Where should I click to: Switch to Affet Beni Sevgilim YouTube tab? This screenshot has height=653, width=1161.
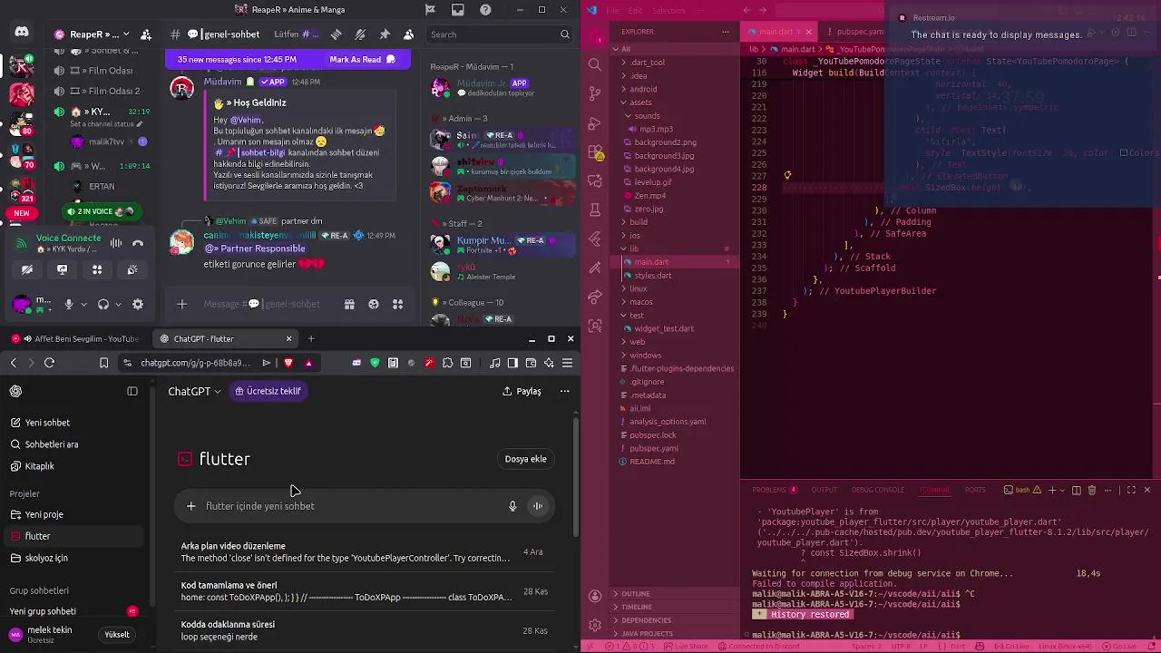[x=79, y=338]
